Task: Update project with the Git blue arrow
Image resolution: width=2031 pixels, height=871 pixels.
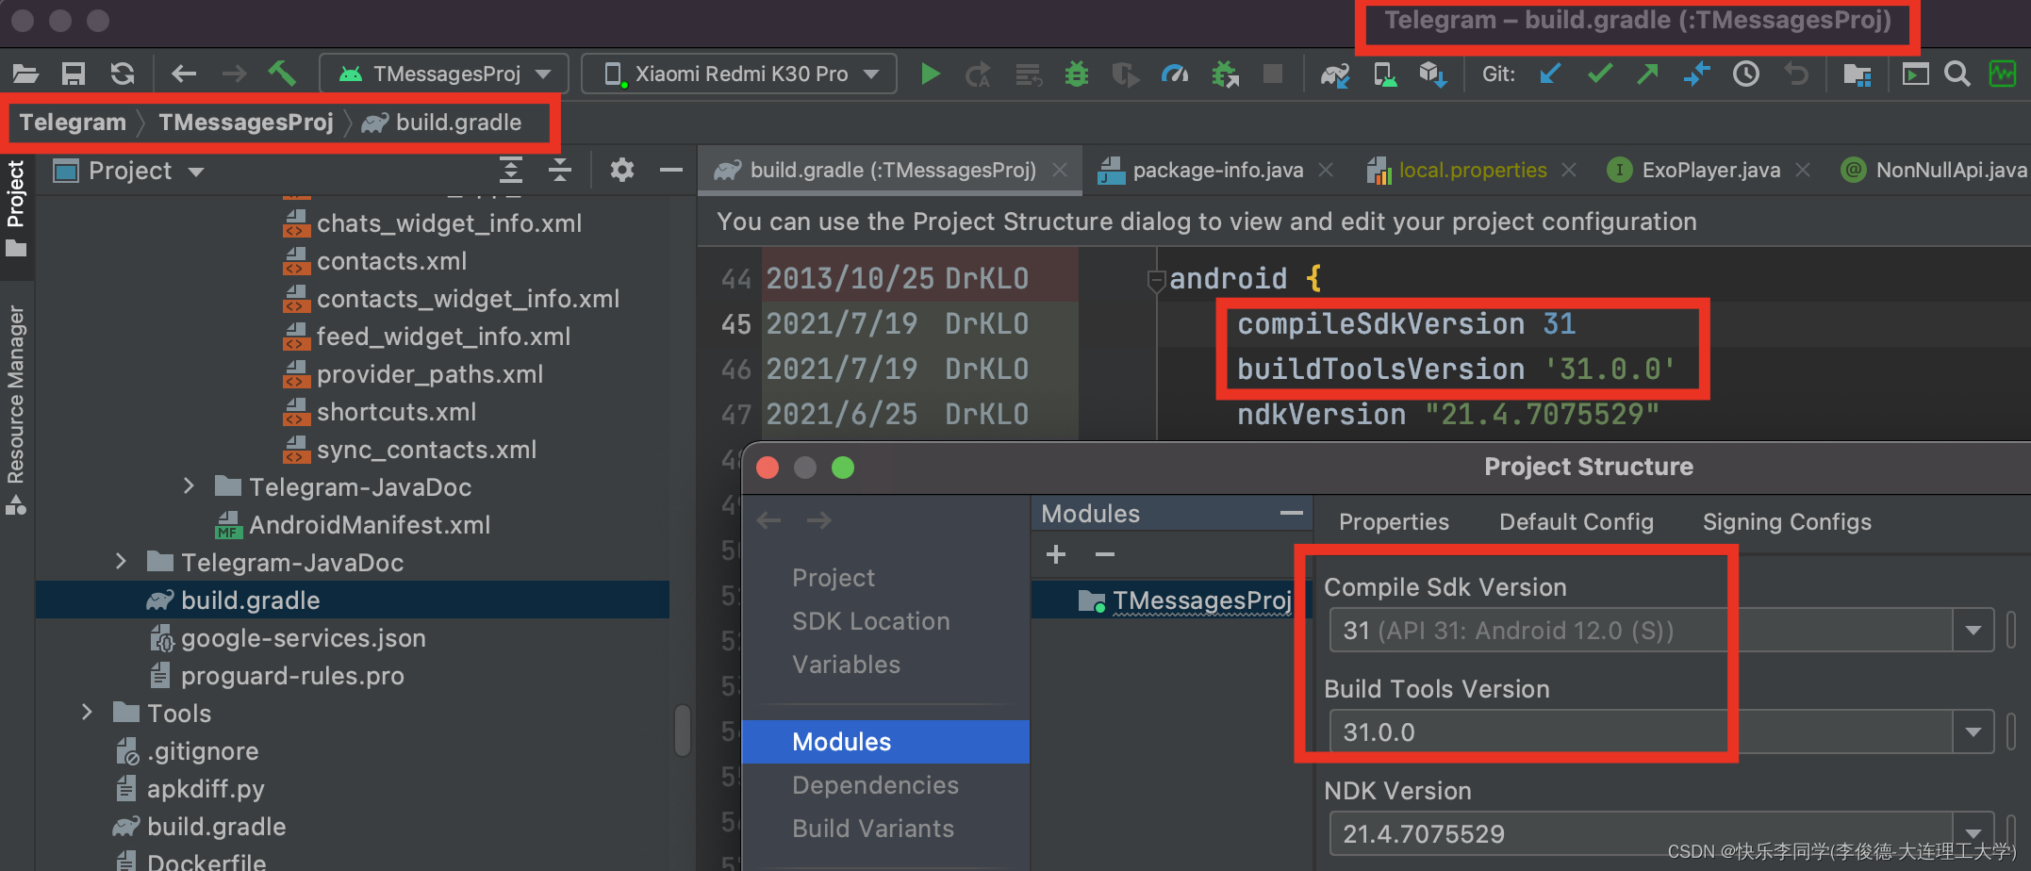Action: coord(1550,74)
